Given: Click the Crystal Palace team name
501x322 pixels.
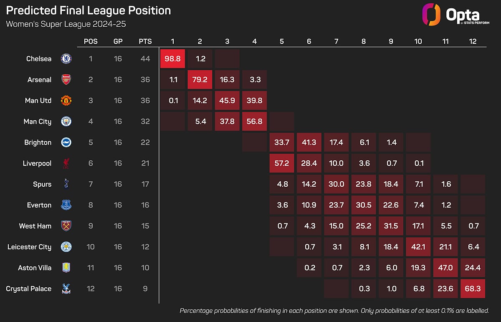Looking at the screenshot, I should click(x=29, y=289).
